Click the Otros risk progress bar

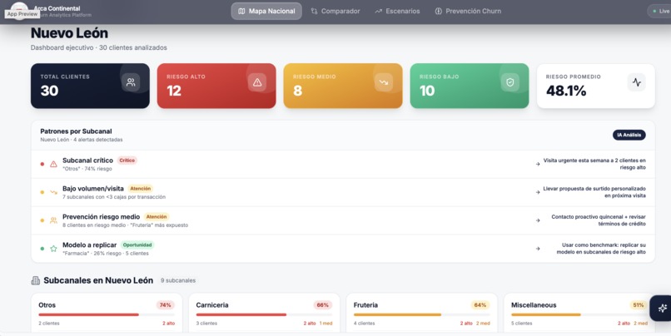[107, 314]
